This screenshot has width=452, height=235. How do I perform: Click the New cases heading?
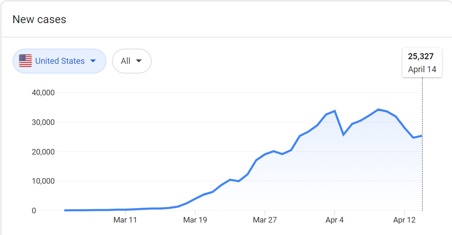(x=39, y=19)
